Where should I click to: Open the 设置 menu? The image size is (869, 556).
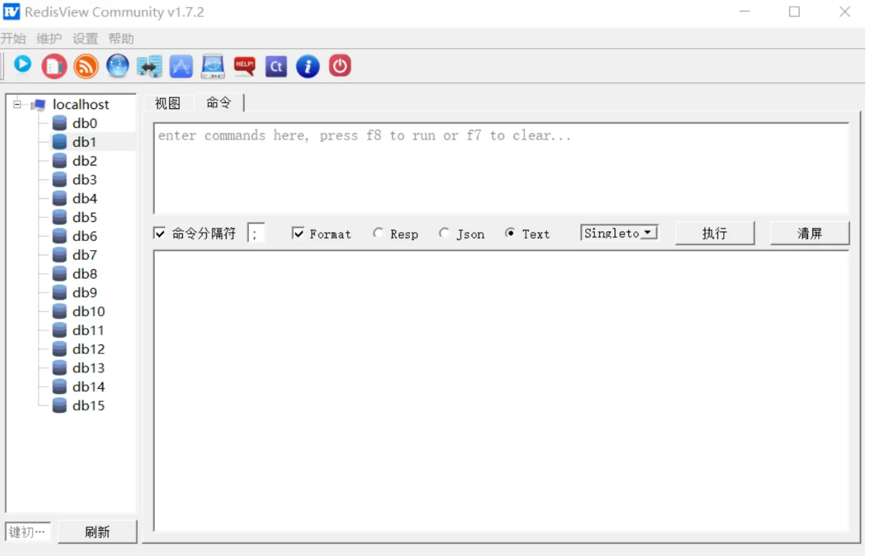pyautogui.click(x=85, y=39)
